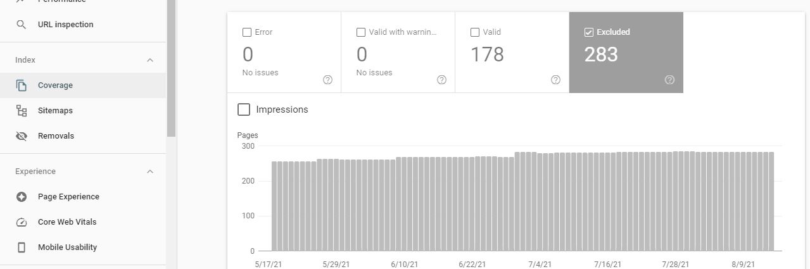The height and width of the screenshot is (269, 810).
Task: Uncheck the Excluded checkbox
Action: (x=589, y=32)
